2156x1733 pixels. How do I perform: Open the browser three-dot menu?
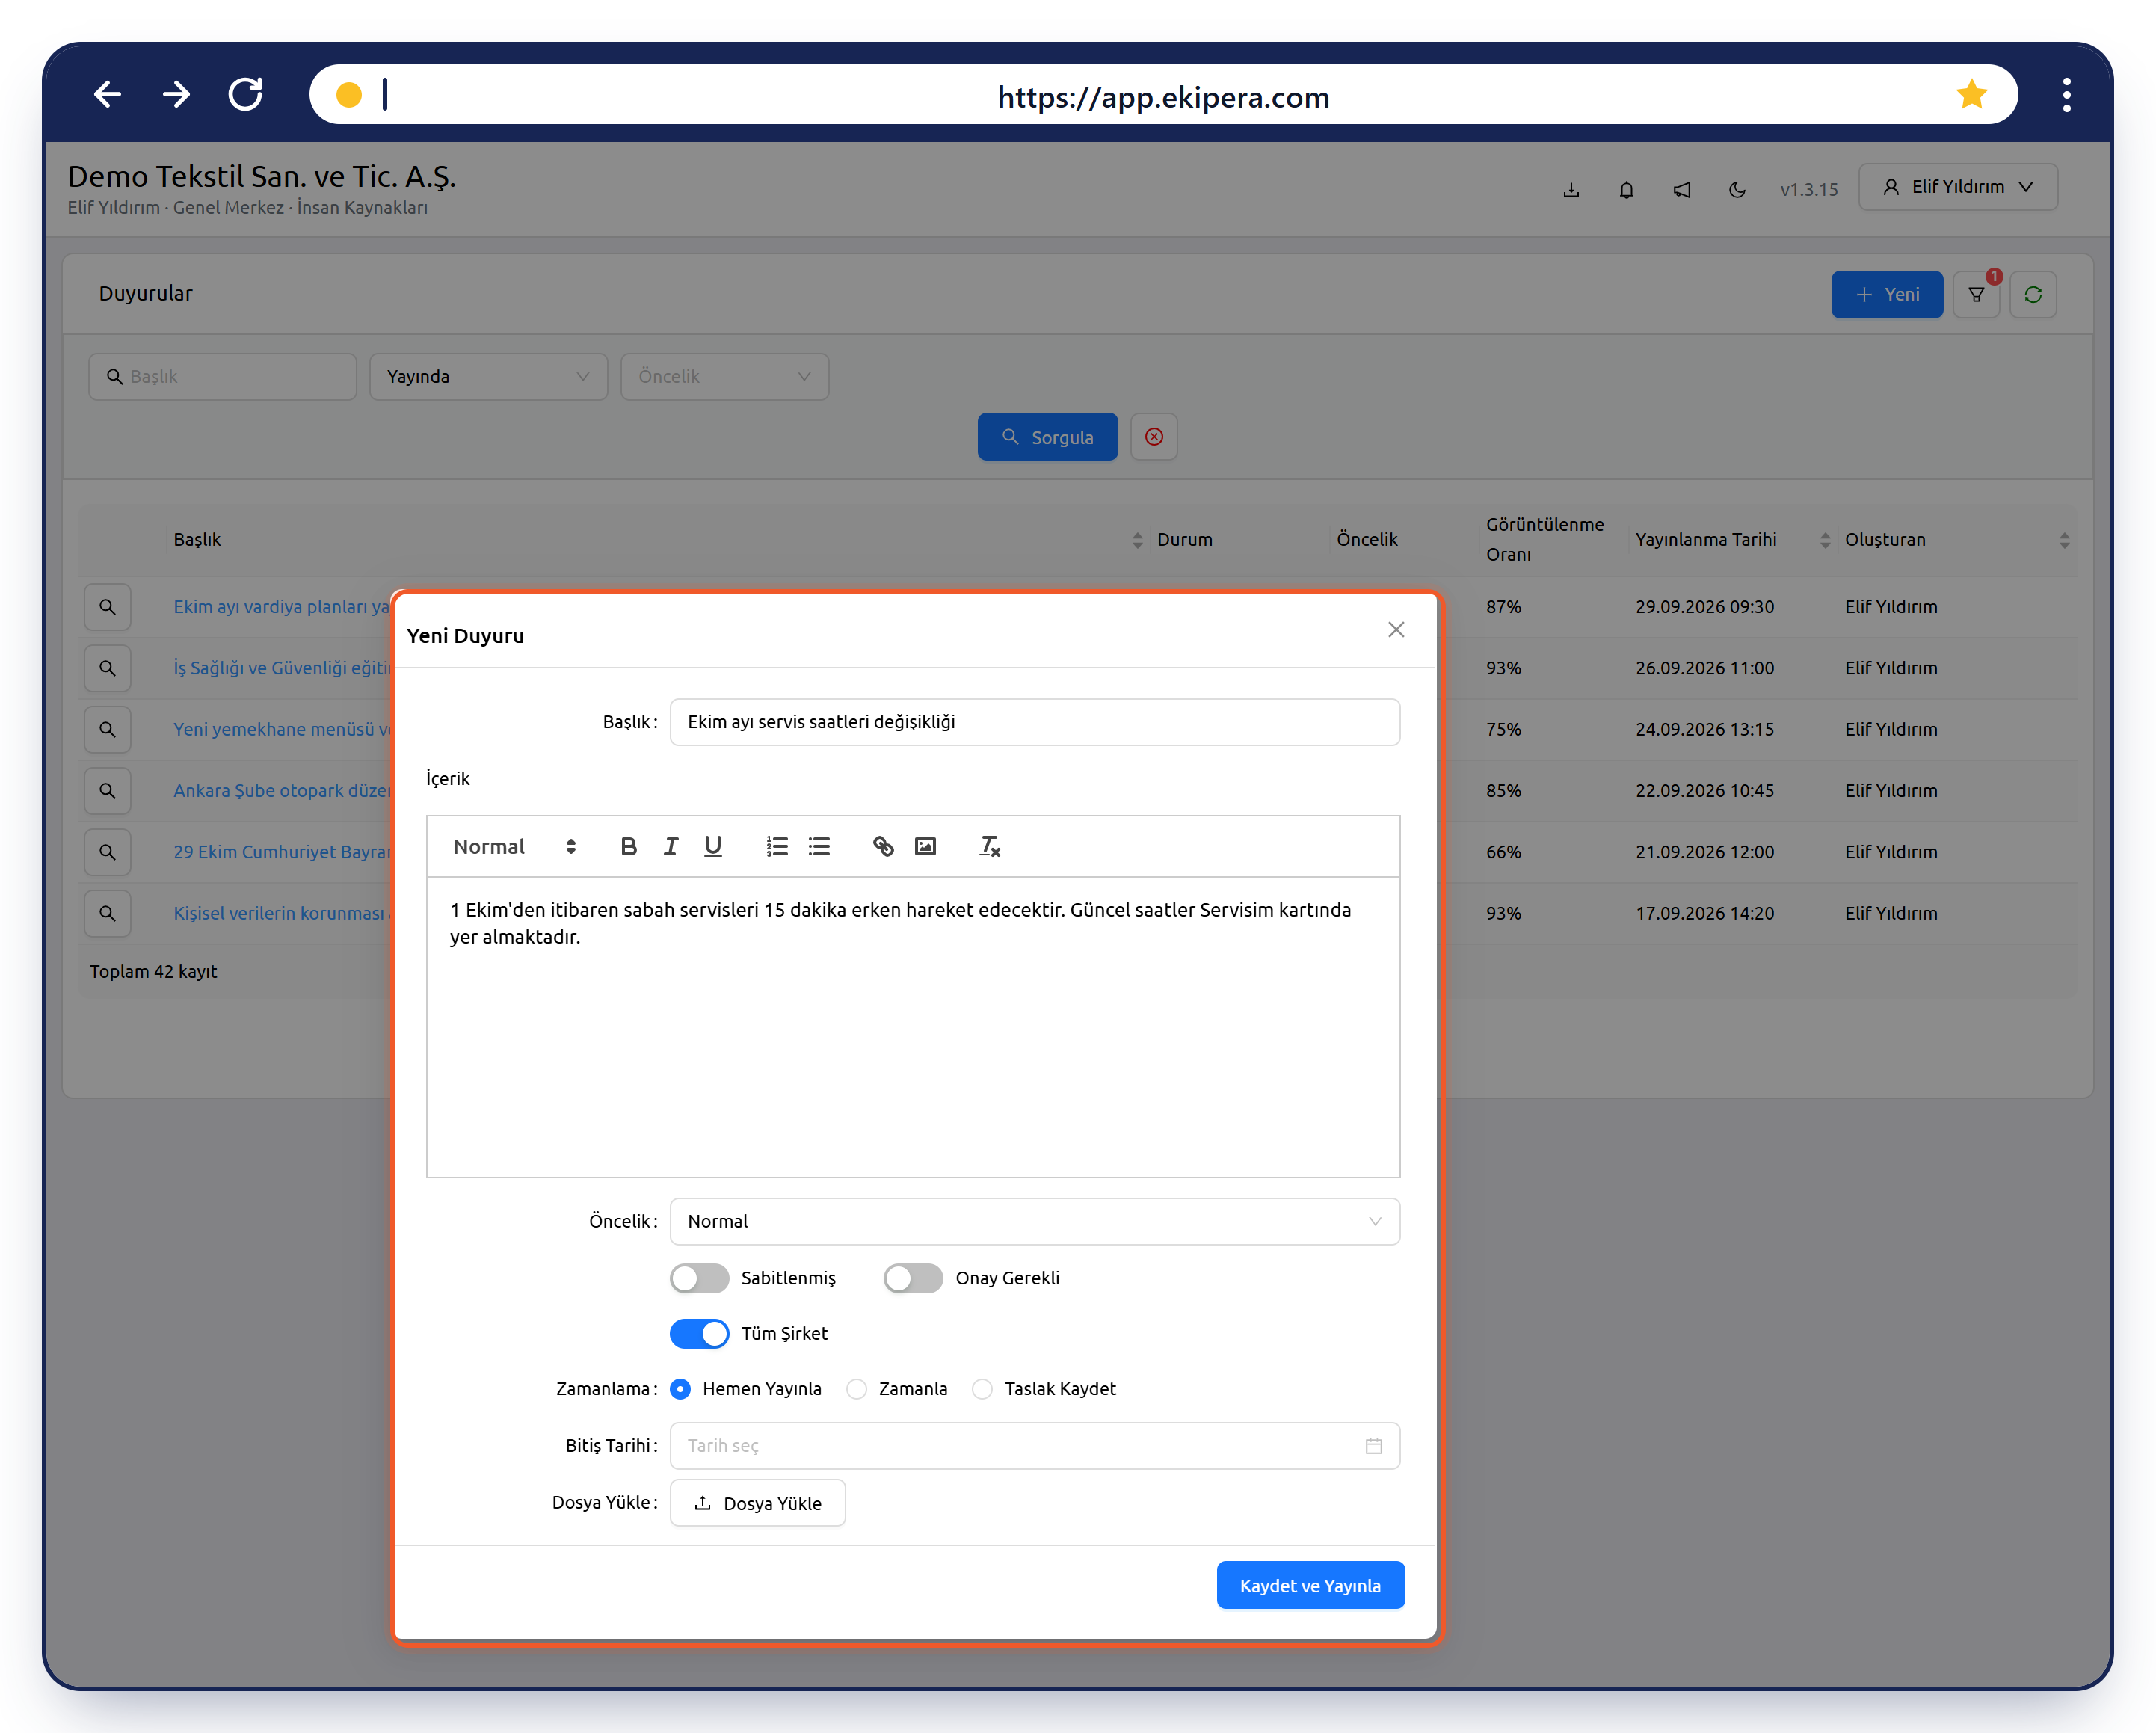click(2066, 94)
